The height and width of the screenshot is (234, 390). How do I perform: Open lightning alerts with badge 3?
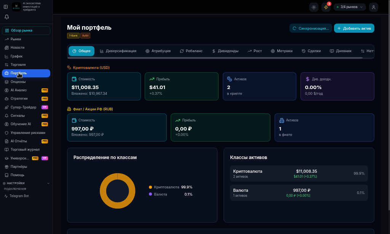coord(326,7)
